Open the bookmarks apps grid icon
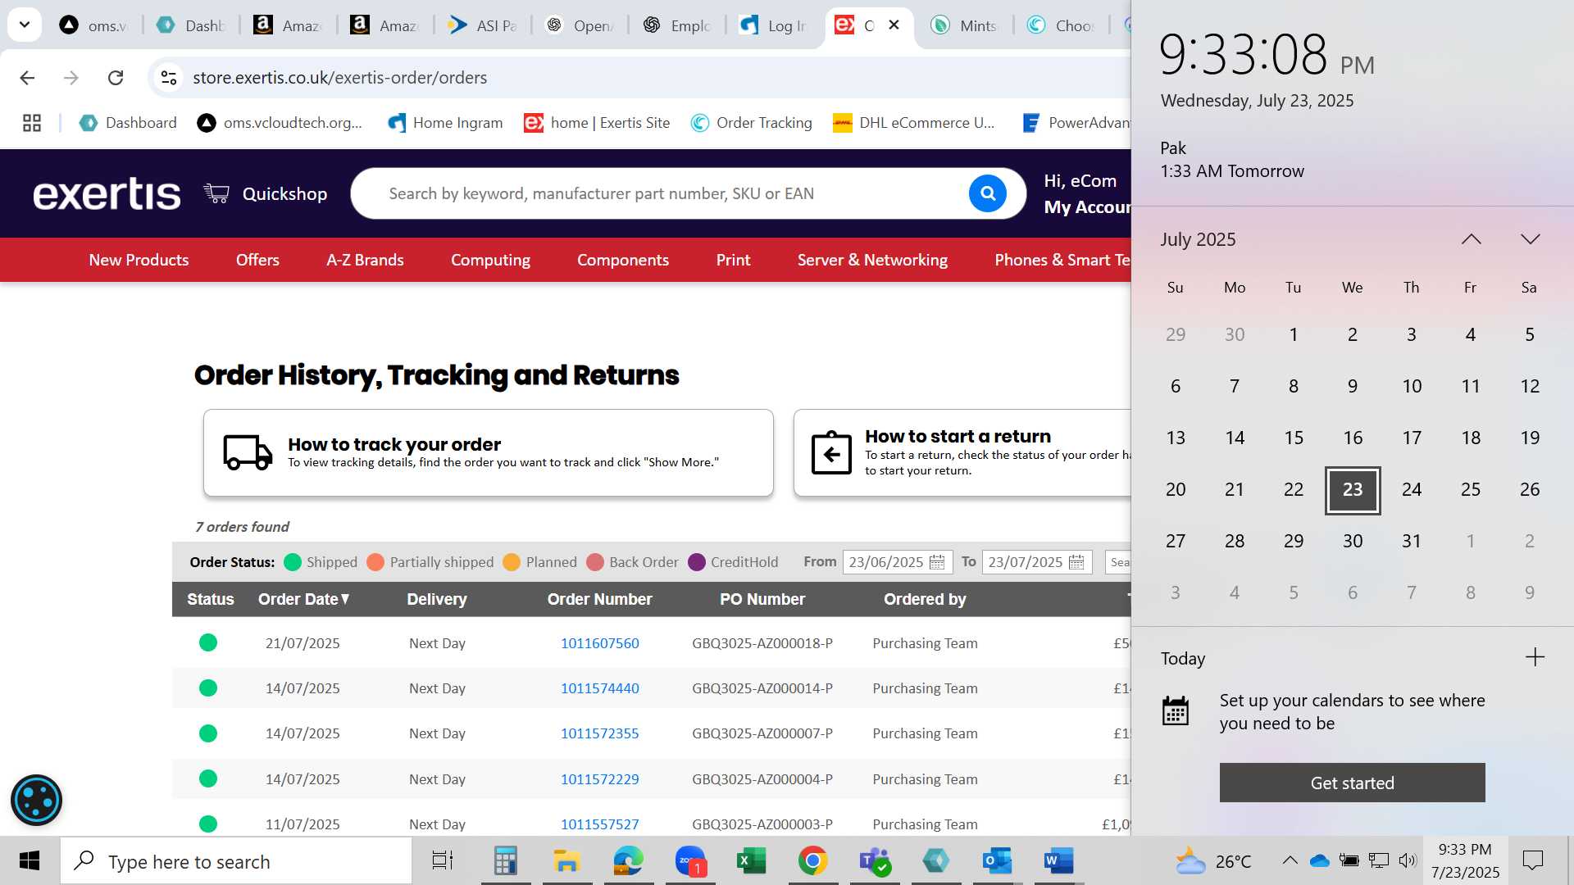The width and height of the screenshot is (1574, 885). 32,123
